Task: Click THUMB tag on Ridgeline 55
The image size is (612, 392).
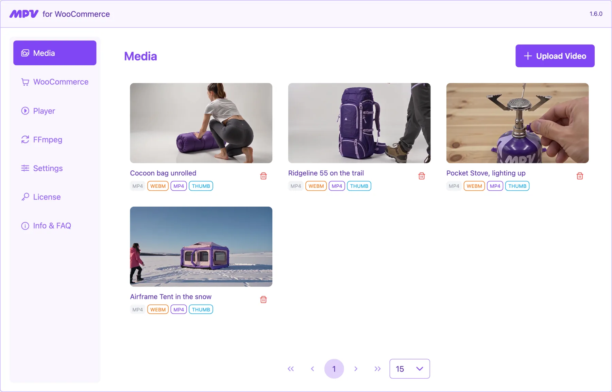Action: [359, 186]
